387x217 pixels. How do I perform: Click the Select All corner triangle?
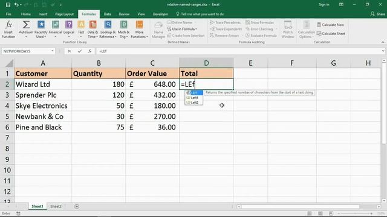(9, 63)
